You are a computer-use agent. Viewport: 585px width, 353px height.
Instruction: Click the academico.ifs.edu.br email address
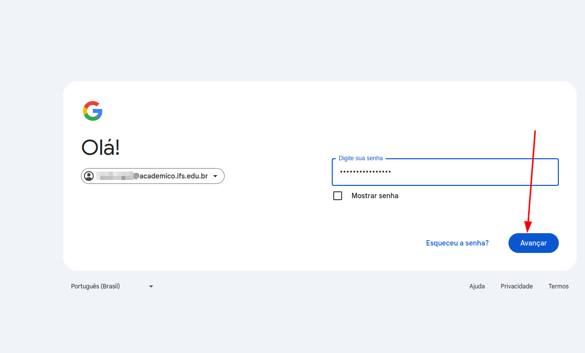pyautogui.click(x=152, y=176)
